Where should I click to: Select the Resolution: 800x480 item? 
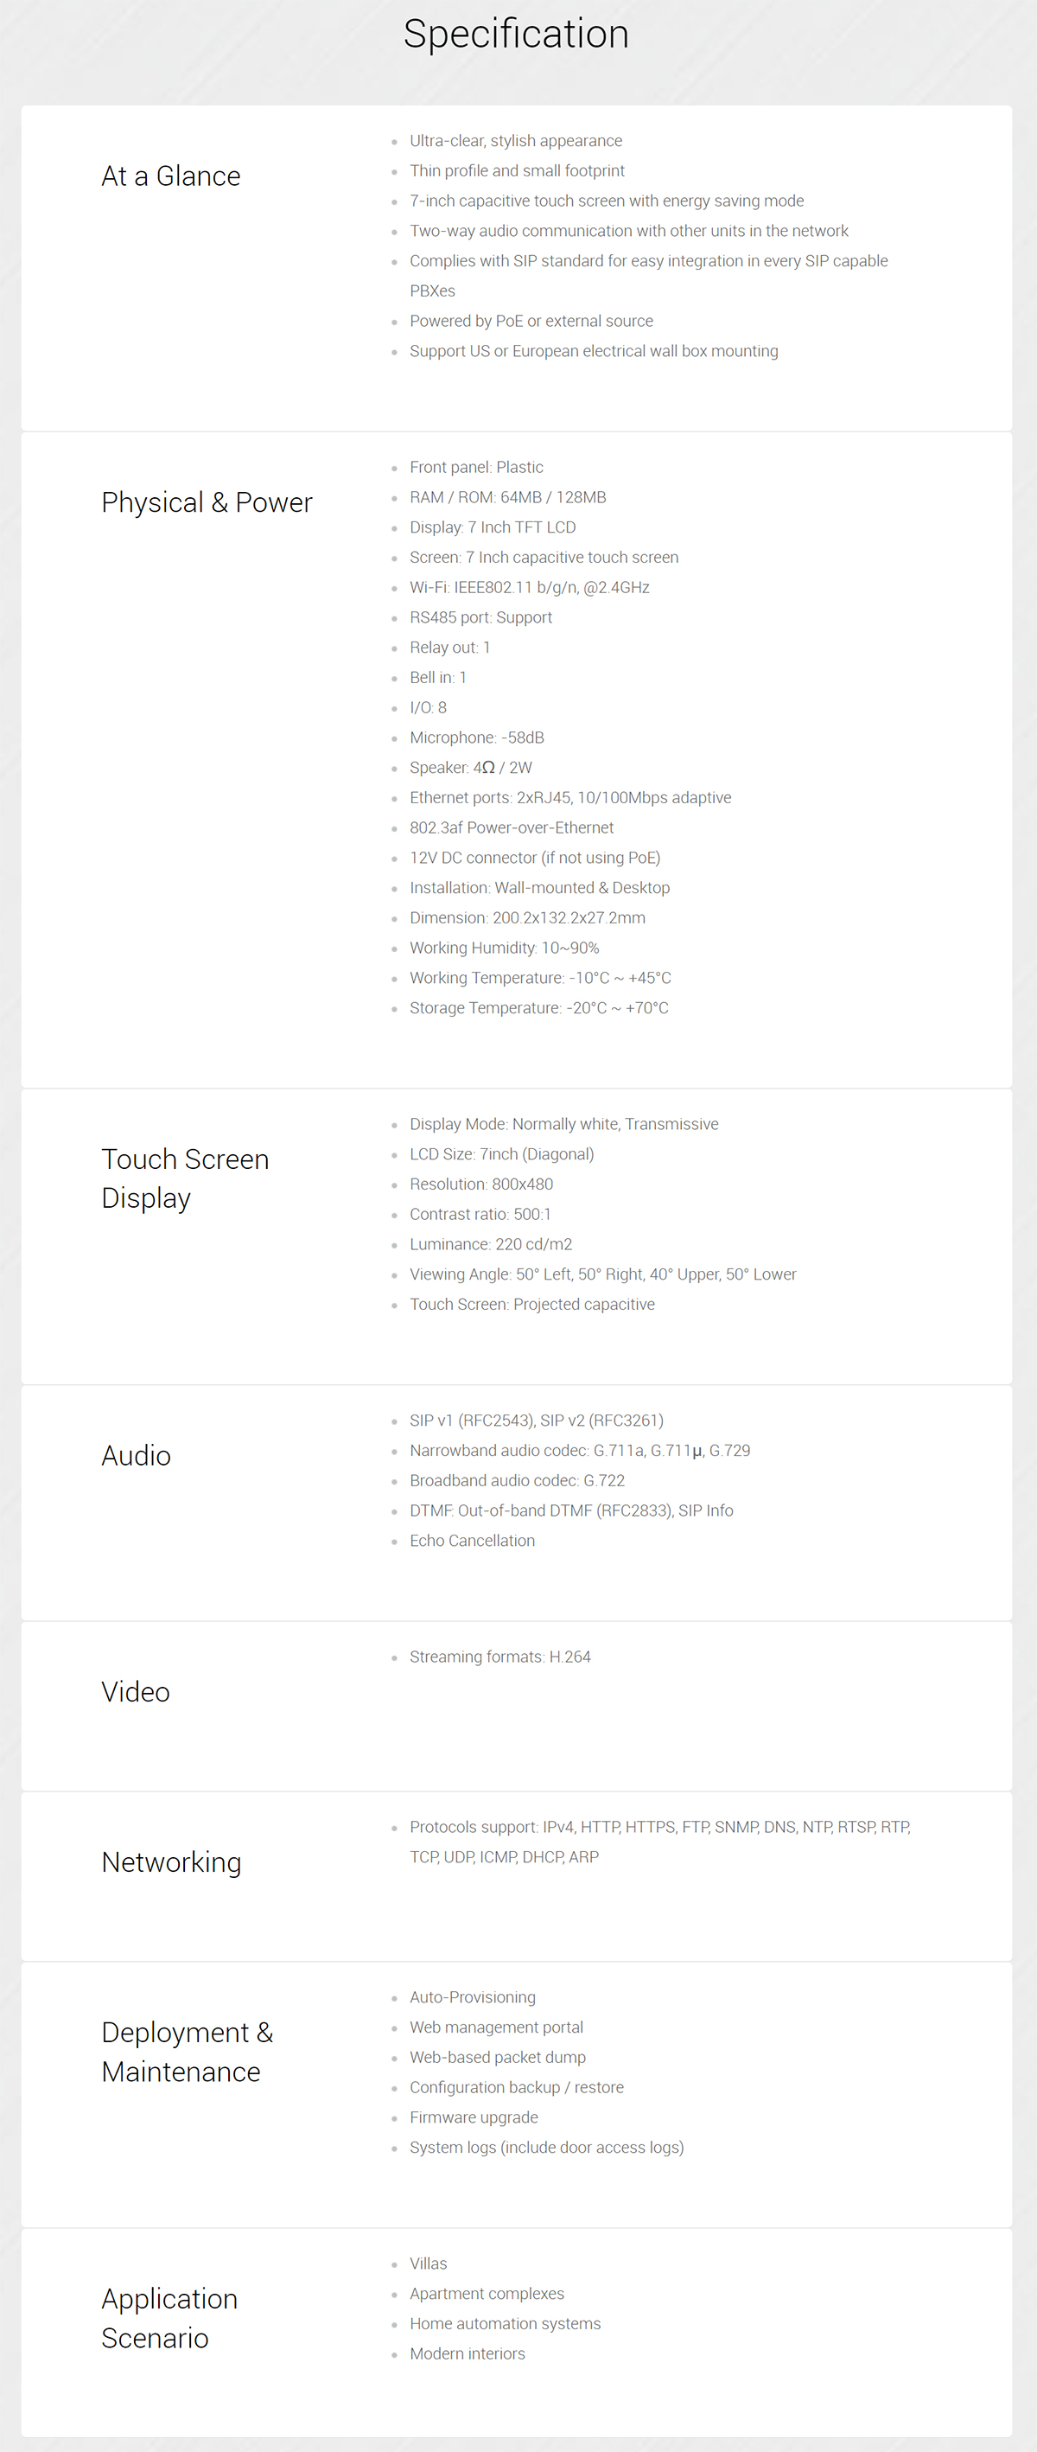click(x=481, y=1184)
